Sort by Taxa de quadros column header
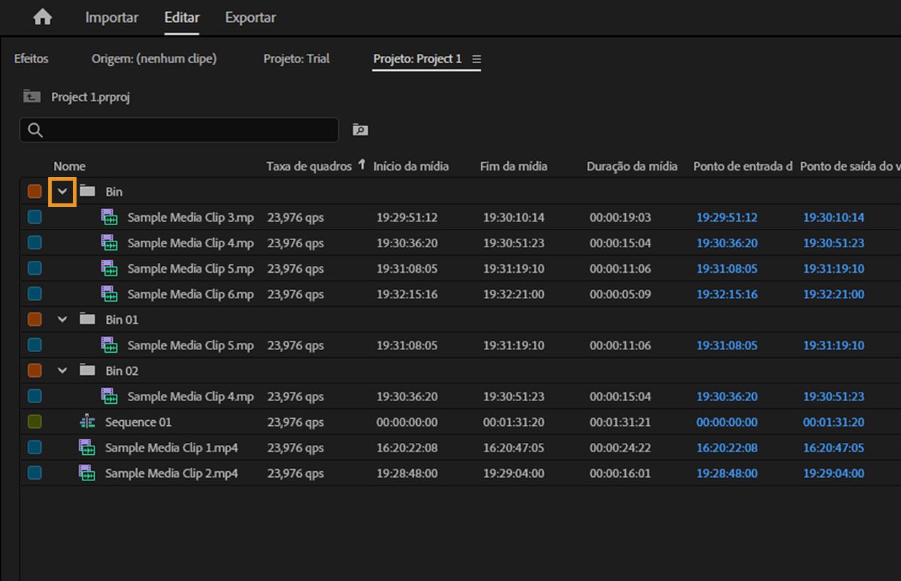 click(308, 167)
